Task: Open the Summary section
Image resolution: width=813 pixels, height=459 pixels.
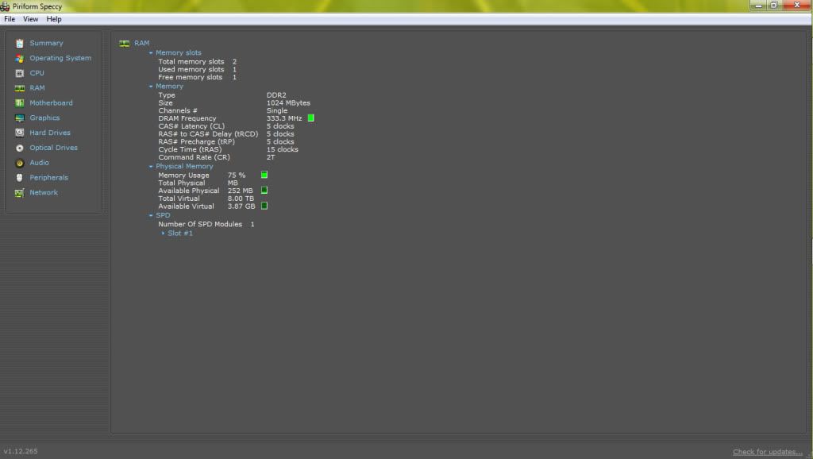Action: 46,43
